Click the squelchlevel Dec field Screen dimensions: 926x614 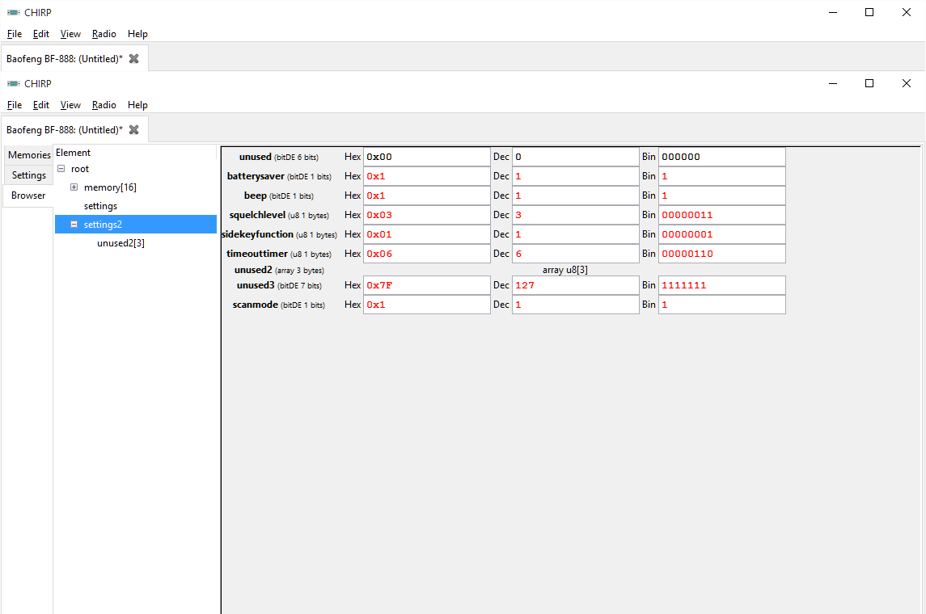click(x=575, y=215)
